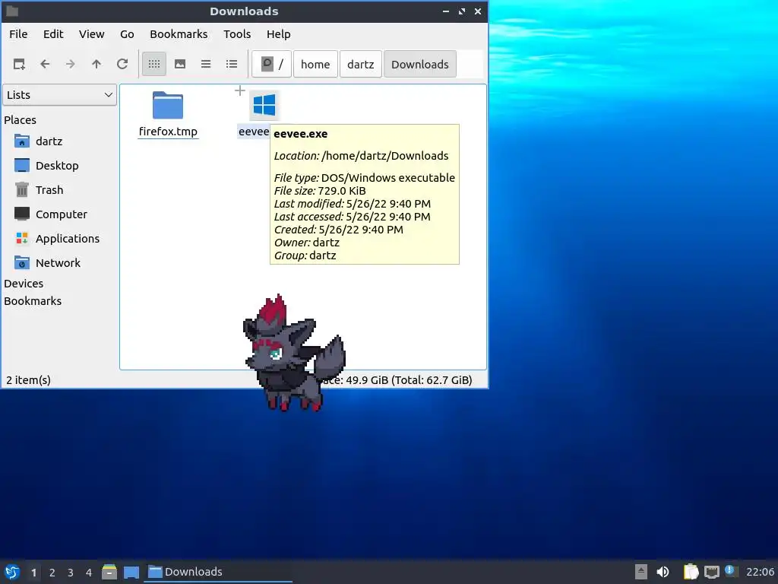Open the clipboard manager tray icon

tap(691, 572)
